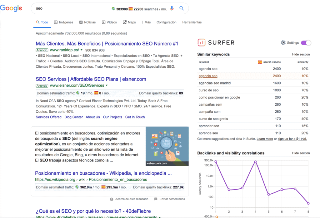Click the Vídeos play icon
This screenshot has width=320, height=218.
(x=104, y=22)
